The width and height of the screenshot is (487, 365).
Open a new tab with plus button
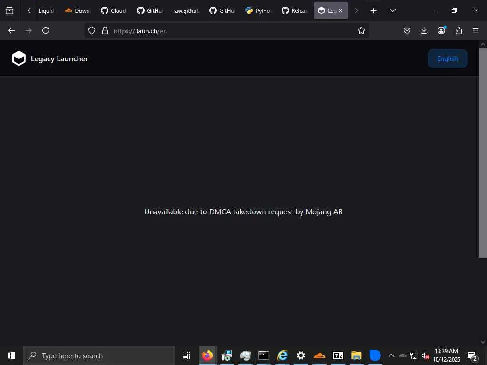point(374,10)
